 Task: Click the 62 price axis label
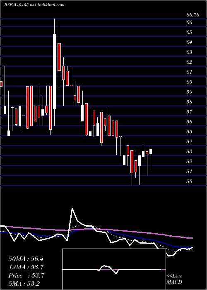190,62
